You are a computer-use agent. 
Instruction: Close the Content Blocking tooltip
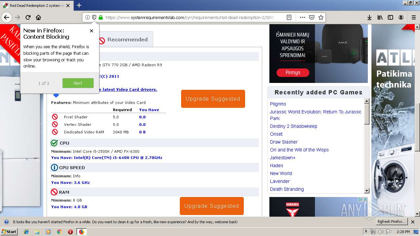click(x=92, y=31)
